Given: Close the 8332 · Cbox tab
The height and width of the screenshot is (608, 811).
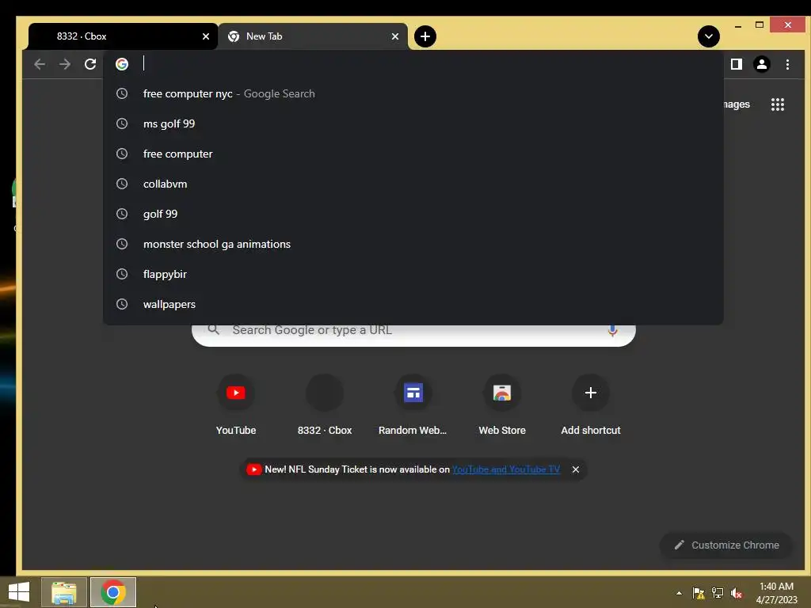Looking at the screenshot, I should point(206,36).
